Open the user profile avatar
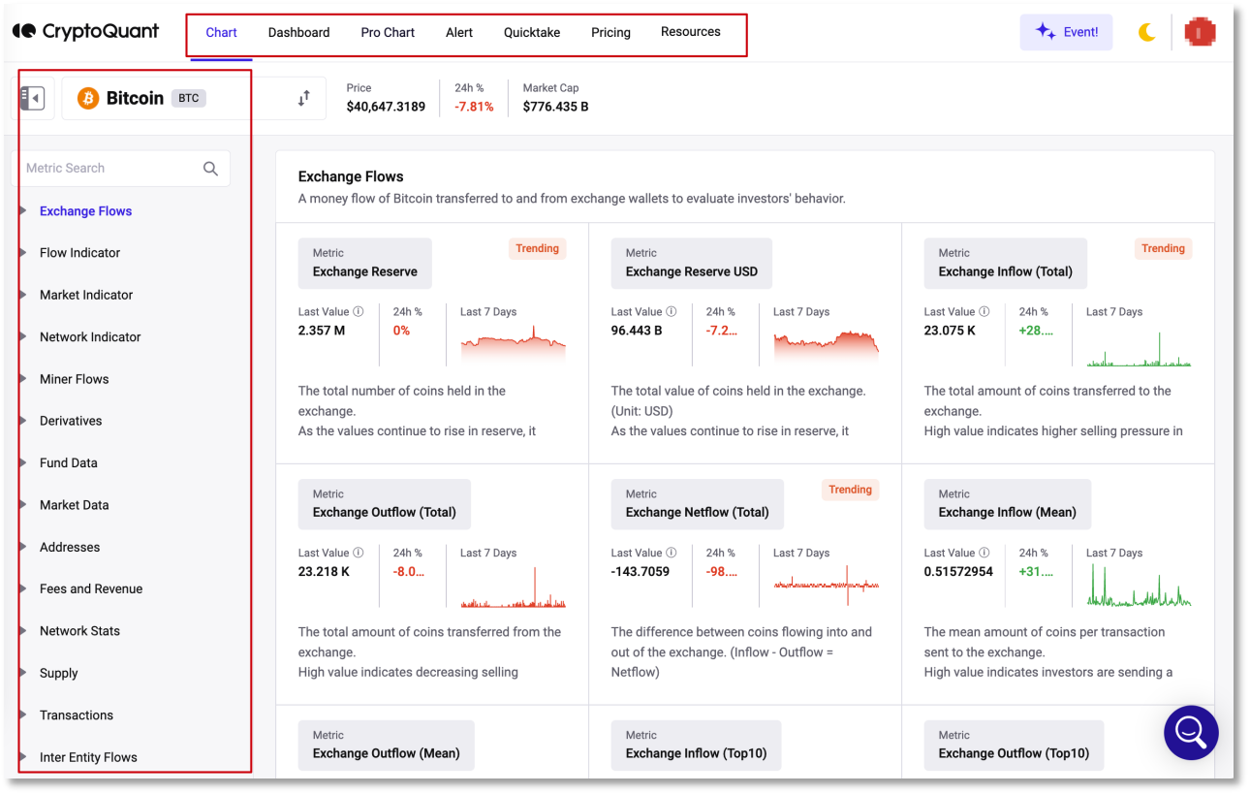The image size is (1250, 794). 1200,32
